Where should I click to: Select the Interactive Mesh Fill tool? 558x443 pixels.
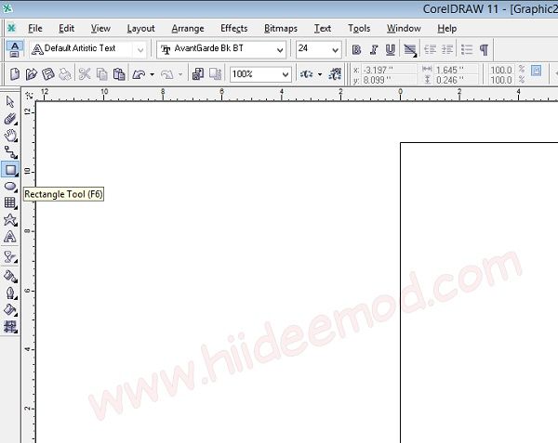click(x=10, y=327)
